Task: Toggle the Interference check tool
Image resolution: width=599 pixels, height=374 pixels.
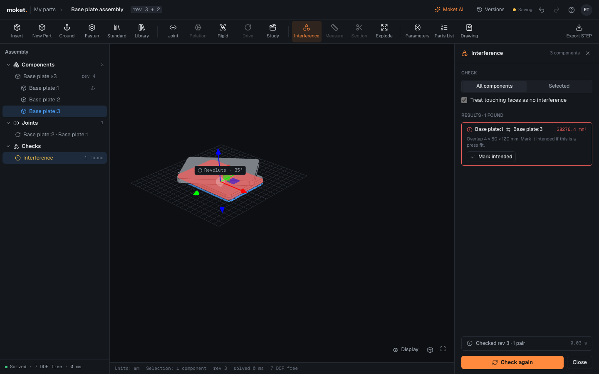Action: point(307,31)
